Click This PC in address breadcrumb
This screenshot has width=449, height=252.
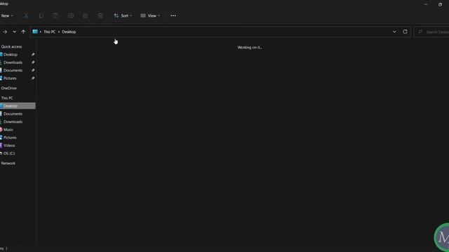(x=50, y=31)
